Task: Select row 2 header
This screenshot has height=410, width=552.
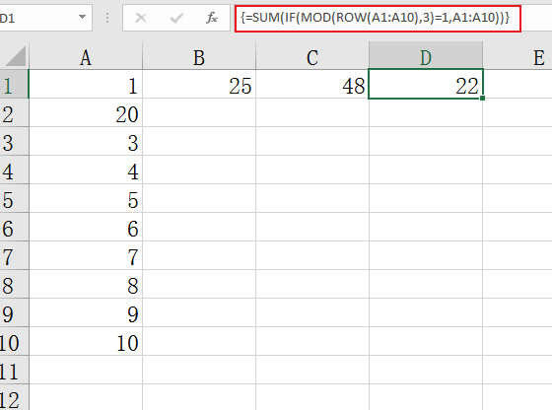Action: (14, 112)
